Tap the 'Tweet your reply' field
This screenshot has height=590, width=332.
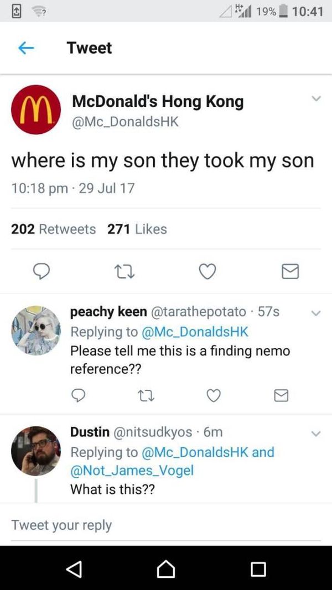(x=166, y=525)
